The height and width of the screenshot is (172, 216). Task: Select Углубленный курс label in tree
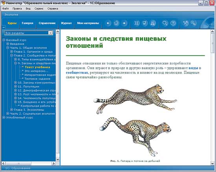(x=20, y=118)
